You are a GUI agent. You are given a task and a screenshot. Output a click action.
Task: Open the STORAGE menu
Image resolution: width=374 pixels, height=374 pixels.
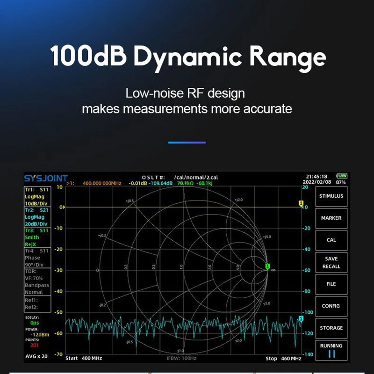331,328
